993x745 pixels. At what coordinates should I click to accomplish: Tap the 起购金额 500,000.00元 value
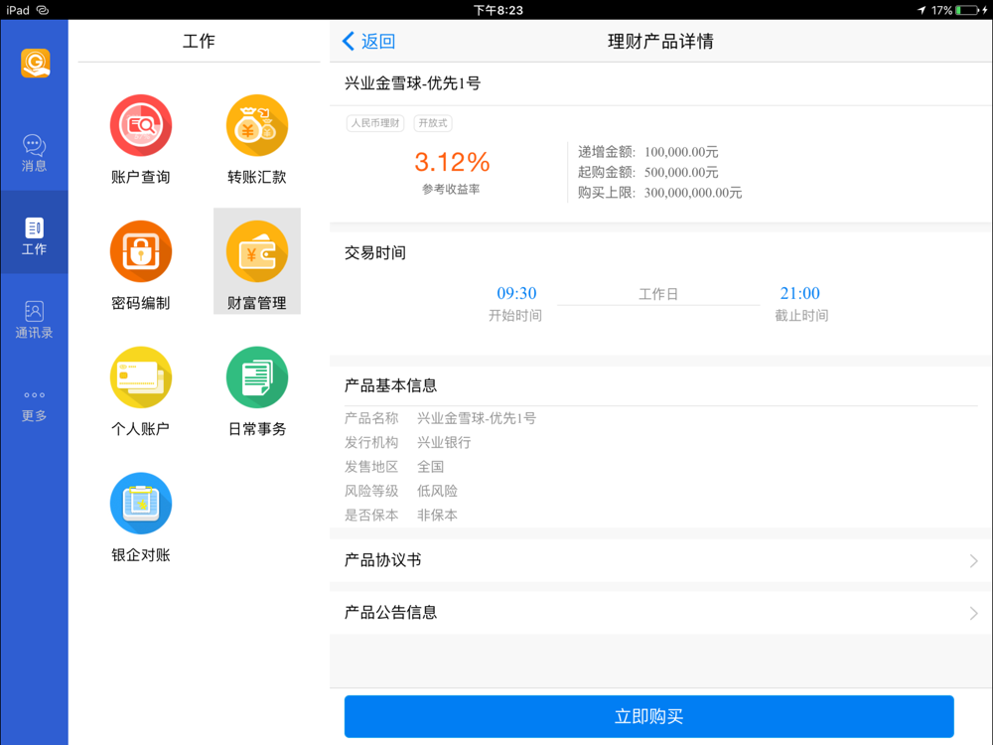pos(681,172)
